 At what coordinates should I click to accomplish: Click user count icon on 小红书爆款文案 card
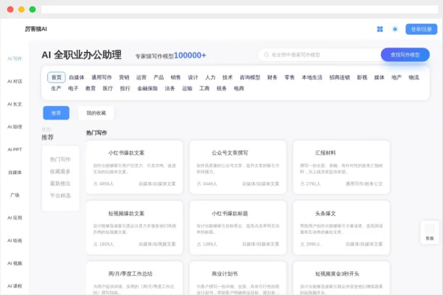point(95,184)
